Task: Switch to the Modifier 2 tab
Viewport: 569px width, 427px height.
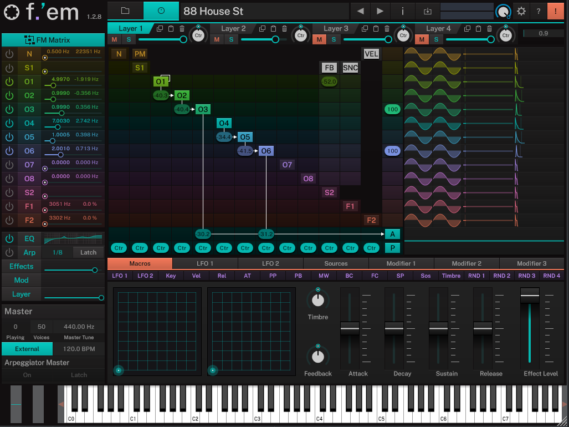Action: click(x=467, y=263)
